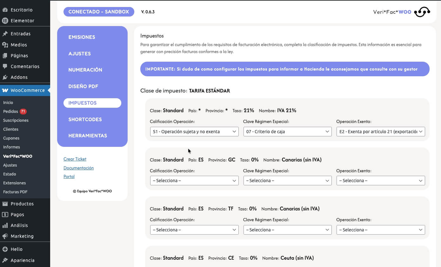Click the Comentarios speech bubble icon
441x267 pixels.
pyautogui.click(x=5, y=66)
